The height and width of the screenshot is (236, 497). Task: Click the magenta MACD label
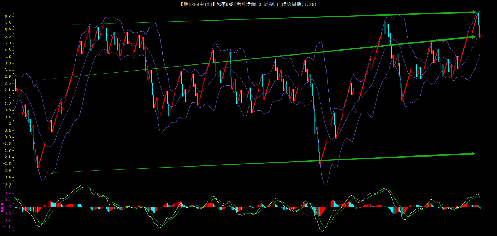2,208
